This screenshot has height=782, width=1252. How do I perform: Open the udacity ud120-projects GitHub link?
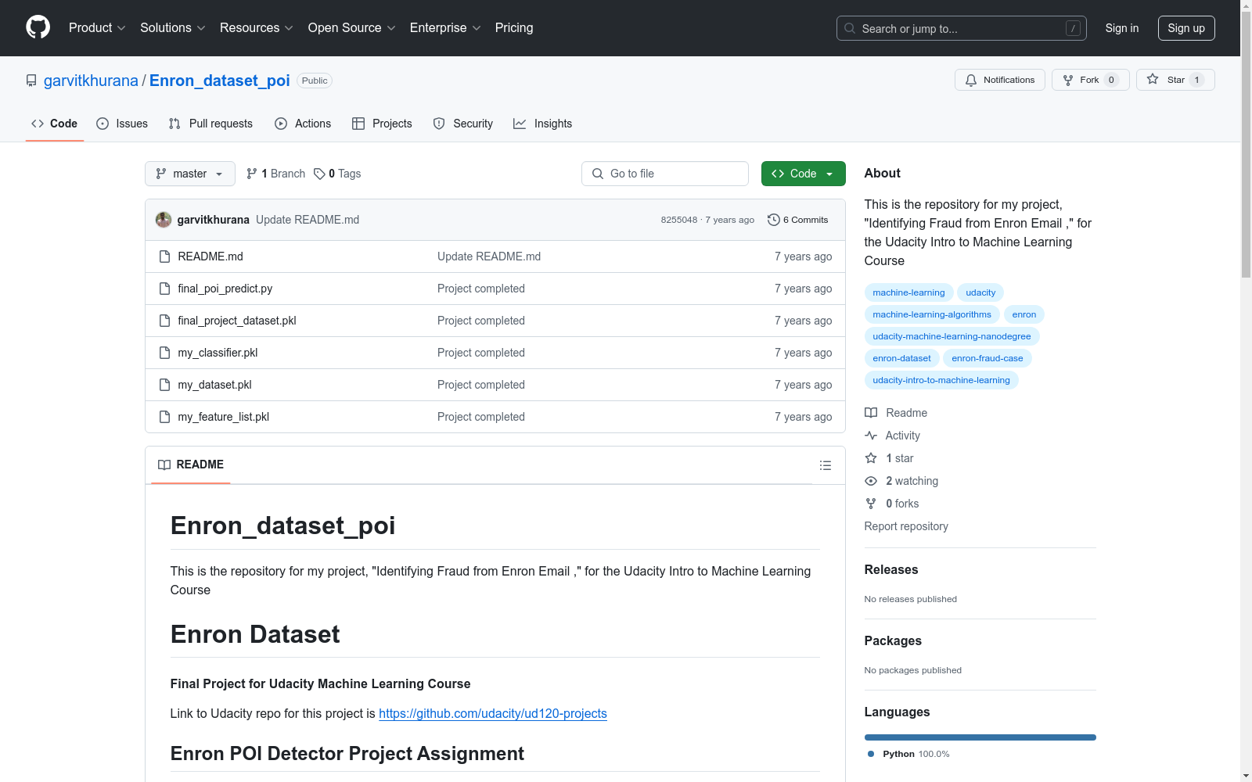click(493, 713)
